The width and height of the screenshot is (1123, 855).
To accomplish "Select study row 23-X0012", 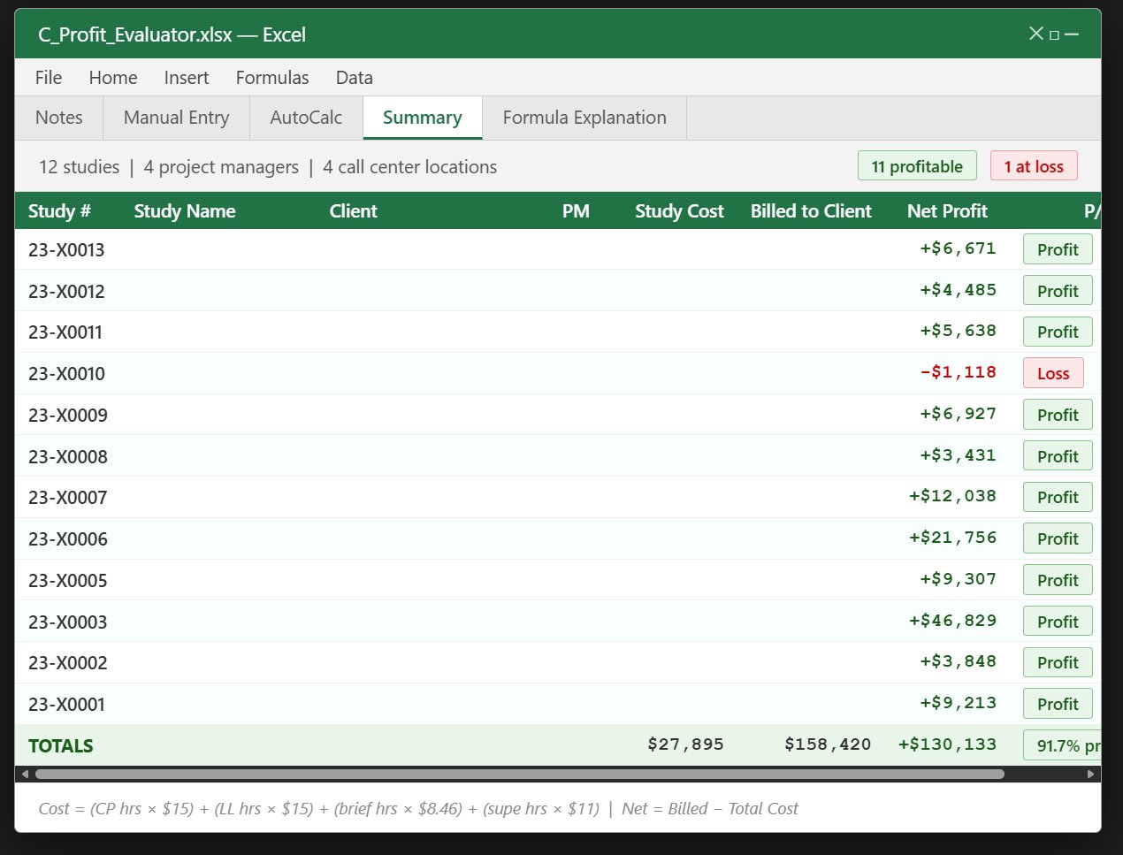I will 558,291.
